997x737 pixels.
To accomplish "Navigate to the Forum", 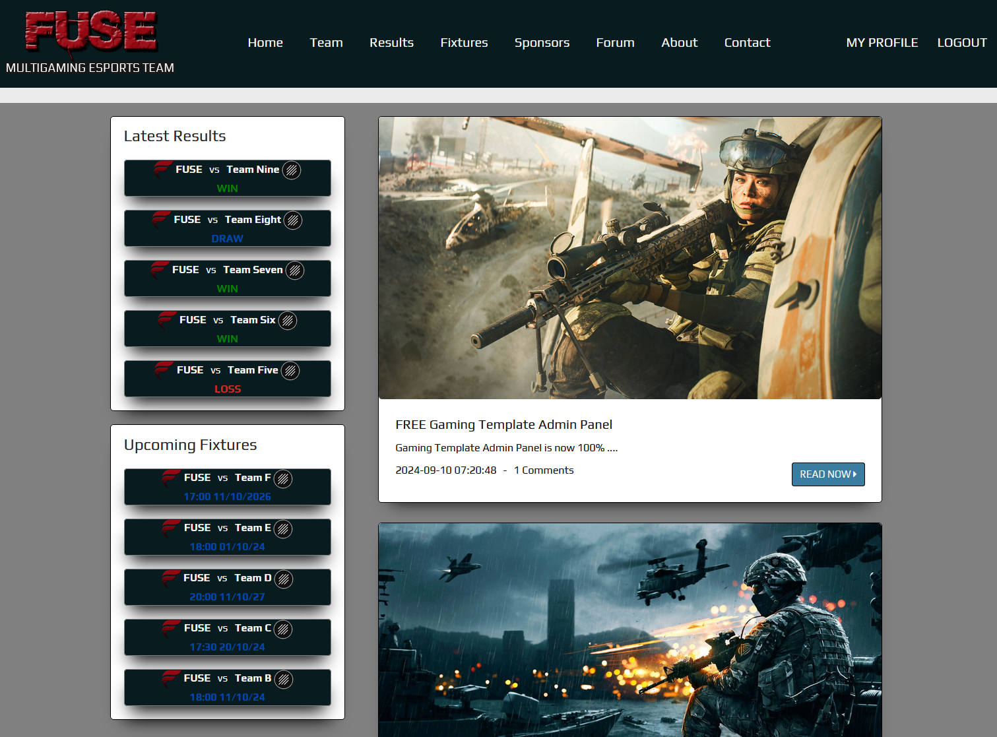I will tap(615, 43).
